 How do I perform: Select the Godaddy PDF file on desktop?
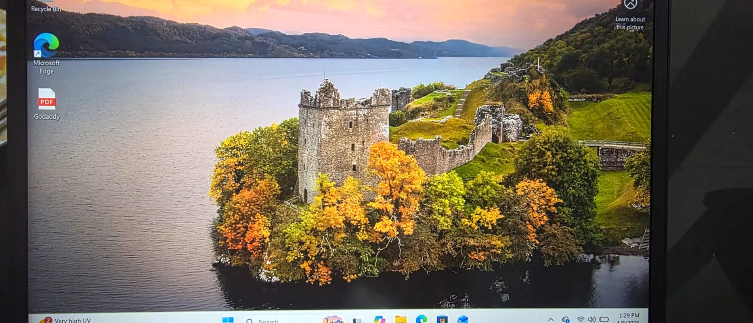46,99
